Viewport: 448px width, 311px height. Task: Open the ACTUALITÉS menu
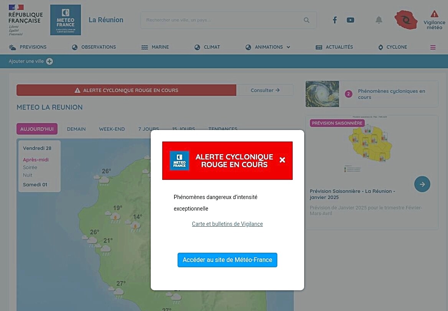coord(339,47)
